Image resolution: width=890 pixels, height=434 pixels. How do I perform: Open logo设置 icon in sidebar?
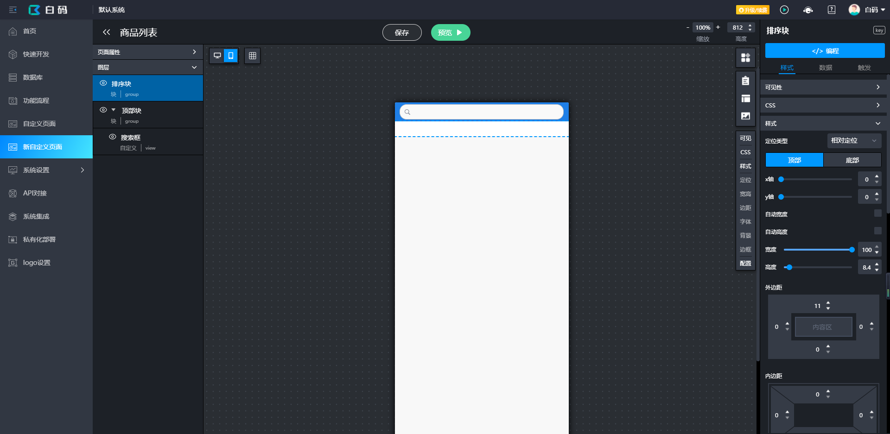pyautogui.click(x=13, y=263)
